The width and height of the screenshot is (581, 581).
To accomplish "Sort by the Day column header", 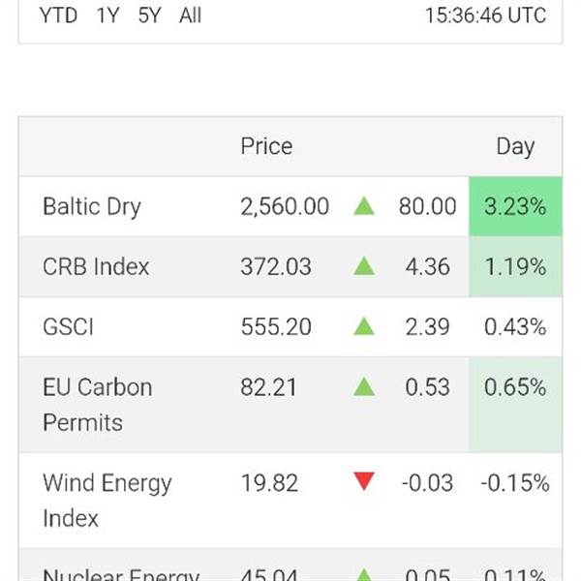I will point(515,146).
